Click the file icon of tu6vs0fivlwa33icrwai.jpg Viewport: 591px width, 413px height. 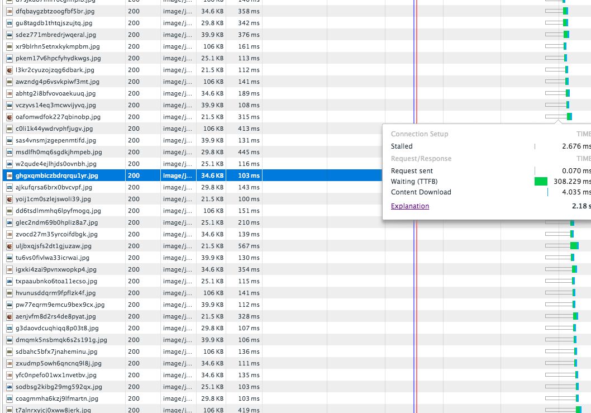(9, 258)
